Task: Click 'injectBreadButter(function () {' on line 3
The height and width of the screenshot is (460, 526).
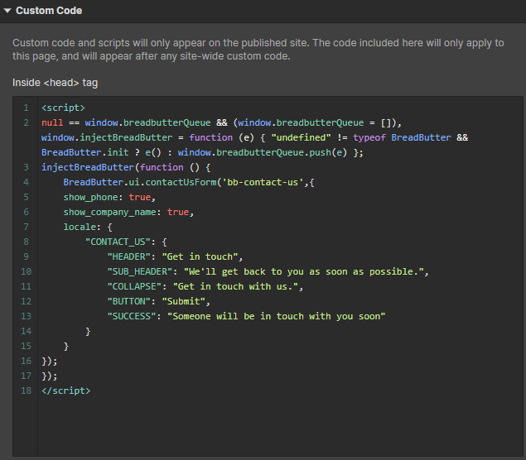Action: click(x=126, y=167)
